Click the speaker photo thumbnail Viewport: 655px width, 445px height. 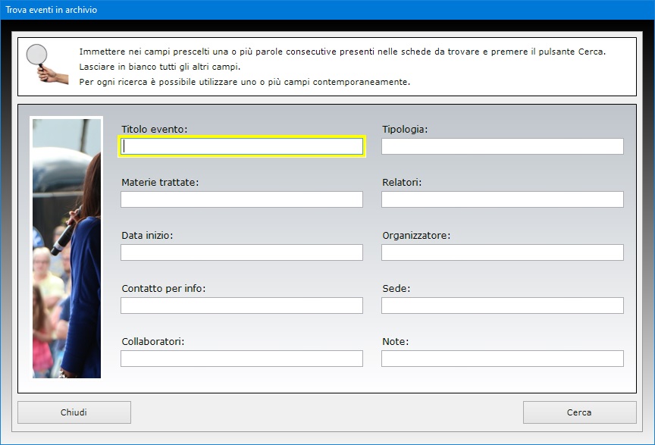67,248
